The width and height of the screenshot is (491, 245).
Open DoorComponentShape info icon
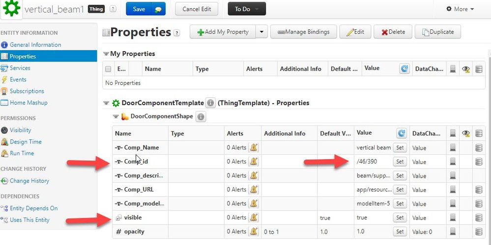click(201, 117)
